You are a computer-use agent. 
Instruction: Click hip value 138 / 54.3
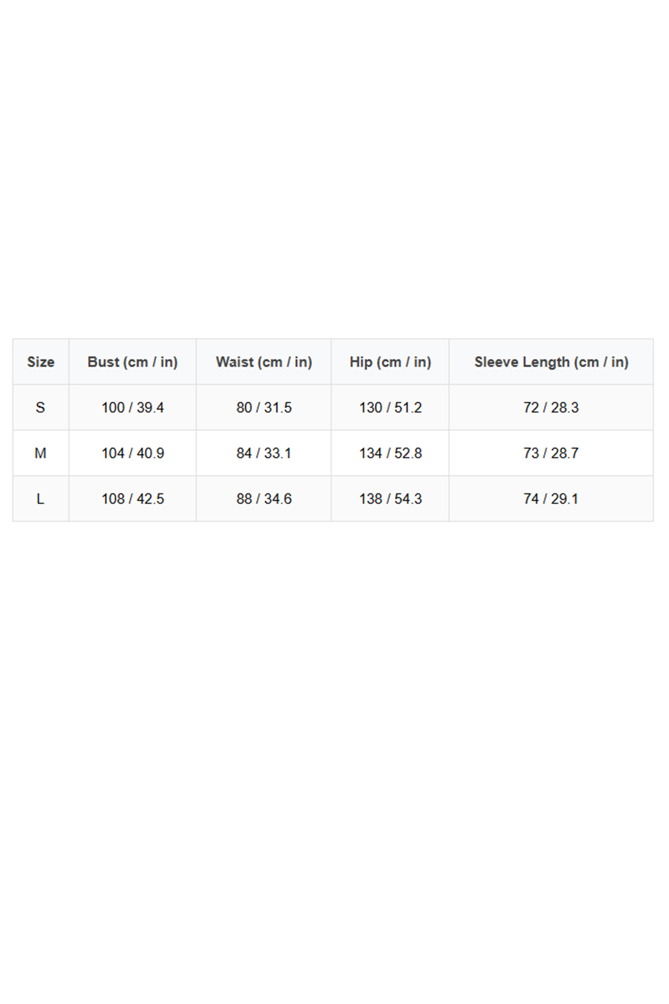click(390, 499)
